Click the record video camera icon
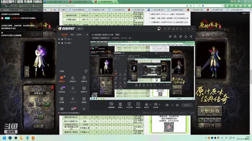This screenshot has width=252, height=141. pos(167,105)
